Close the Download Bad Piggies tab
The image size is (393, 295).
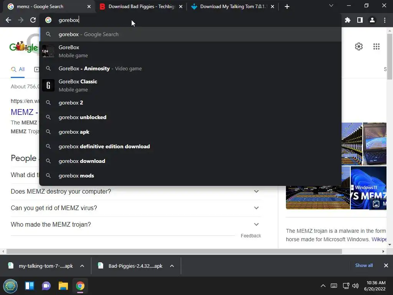click(181, 7)
